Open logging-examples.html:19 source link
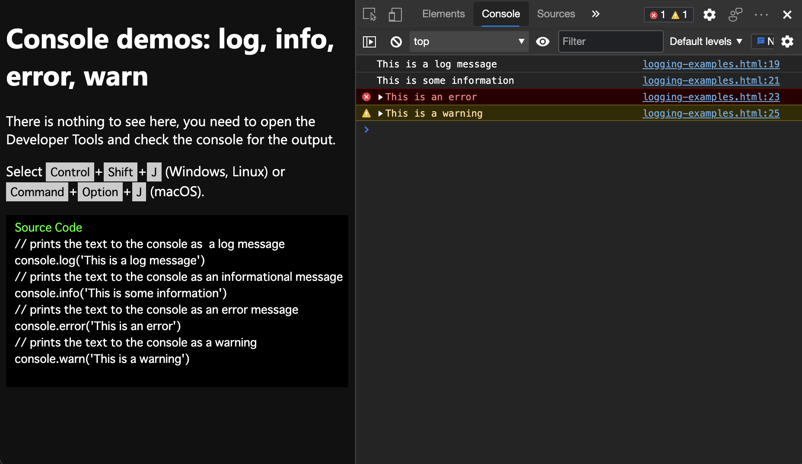The width and height of the screenshot is (802, 464). [710, 64]
